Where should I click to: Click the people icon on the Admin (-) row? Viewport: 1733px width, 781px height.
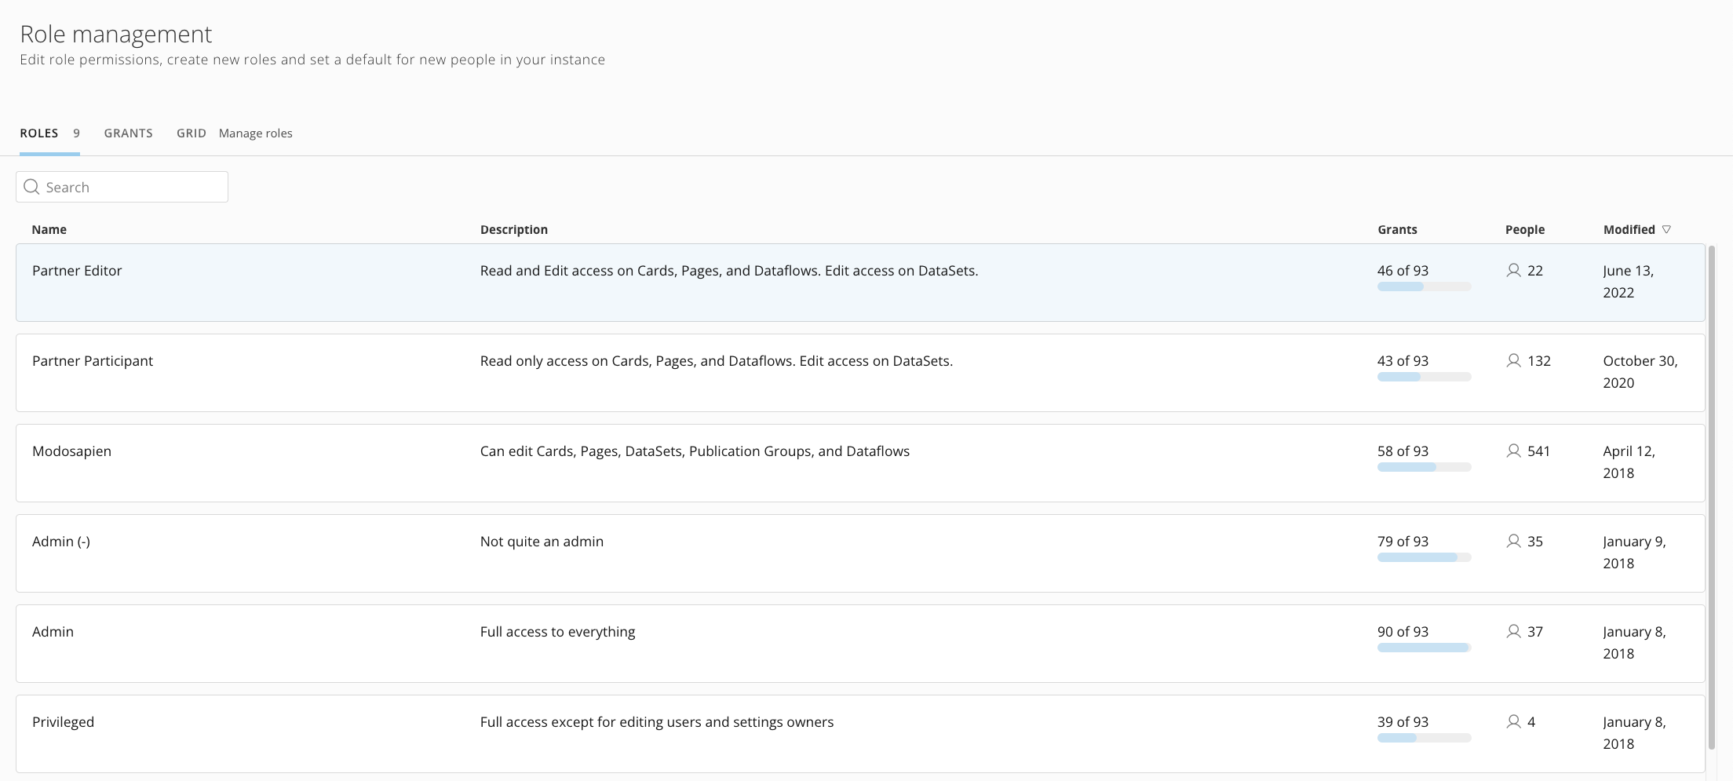pos(1512,542)
